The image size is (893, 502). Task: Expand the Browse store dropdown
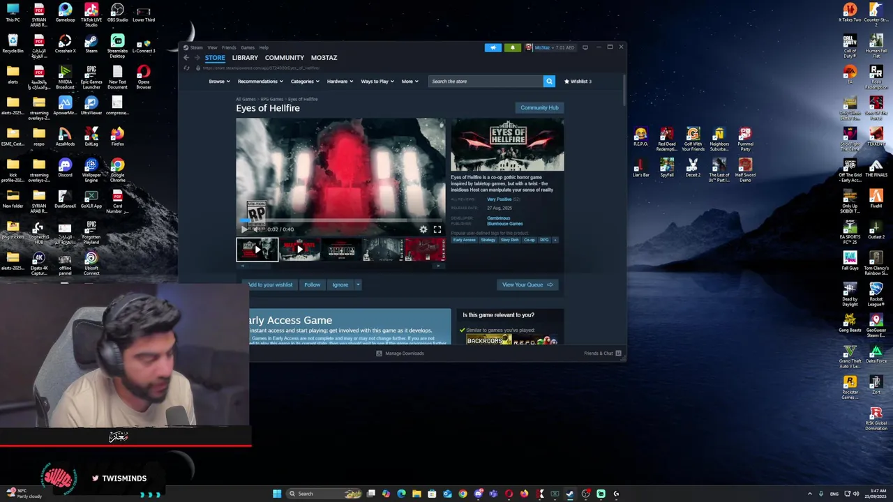click(219, 82)
